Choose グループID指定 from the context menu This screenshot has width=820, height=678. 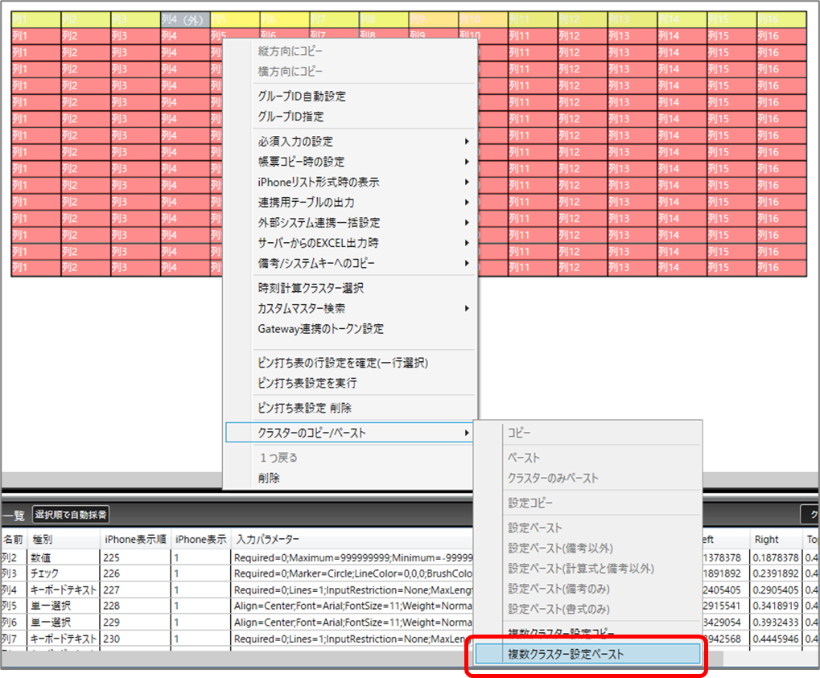(x=291, y=117)
